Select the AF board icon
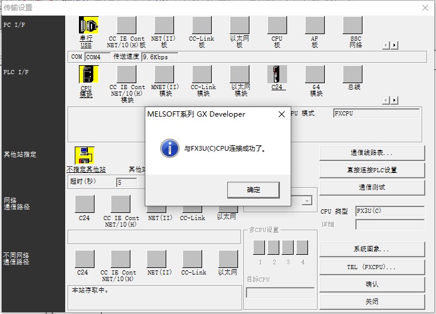This screenshot has width=436, height=314. coord(315,25)
